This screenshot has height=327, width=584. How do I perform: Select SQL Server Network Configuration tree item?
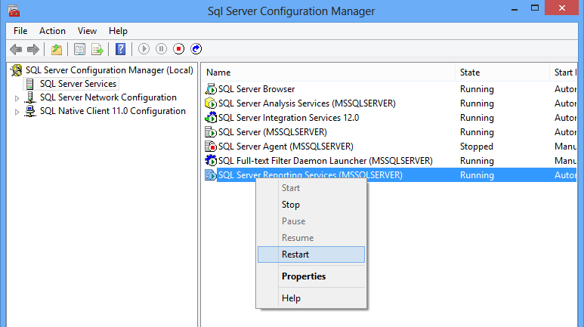[x=108, y=97]
